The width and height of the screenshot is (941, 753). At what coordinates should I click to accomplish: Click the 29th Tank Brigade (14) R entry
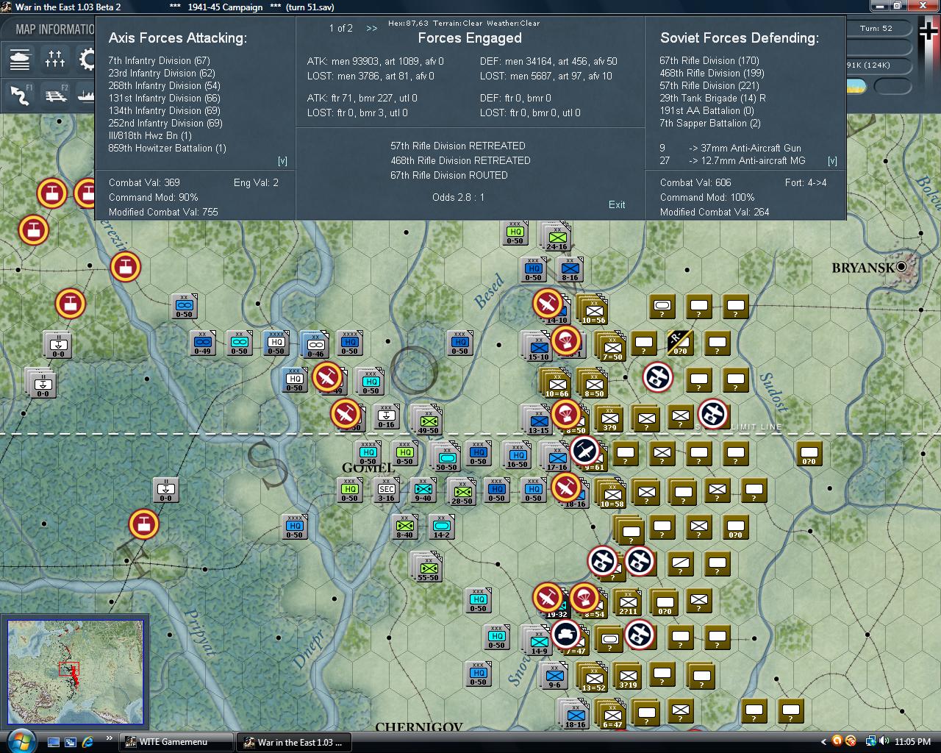712,98
